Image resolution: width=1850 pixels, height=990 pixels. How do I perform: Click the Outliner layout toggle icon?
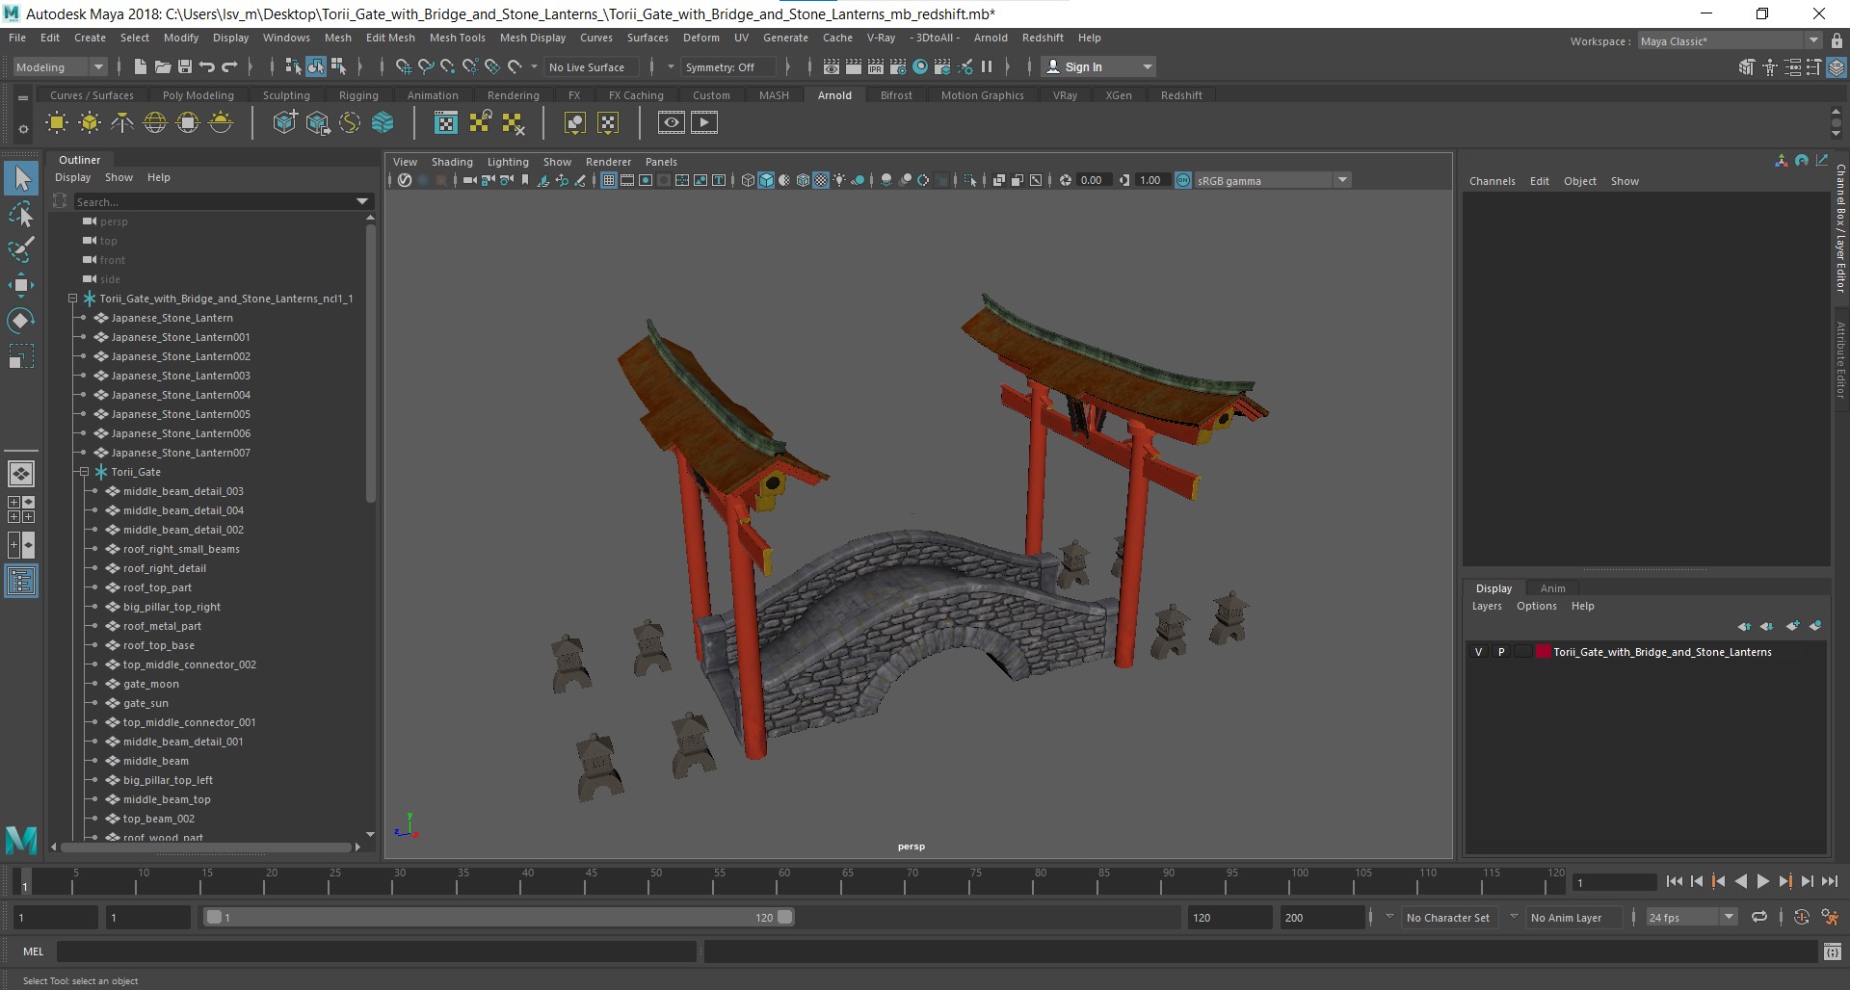click(21, 581)
